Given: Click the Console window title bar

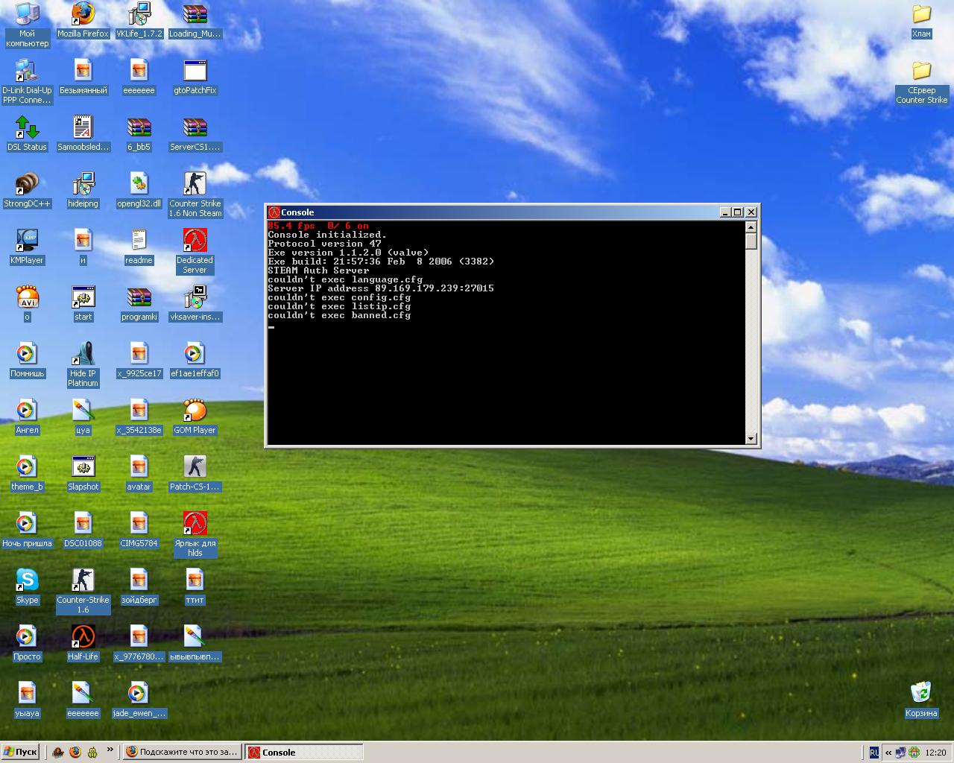Looking at the screenshot, I should pos(513,212).
